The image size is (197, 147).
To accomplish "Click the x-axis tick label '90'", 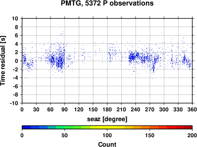I will [65, 109].
